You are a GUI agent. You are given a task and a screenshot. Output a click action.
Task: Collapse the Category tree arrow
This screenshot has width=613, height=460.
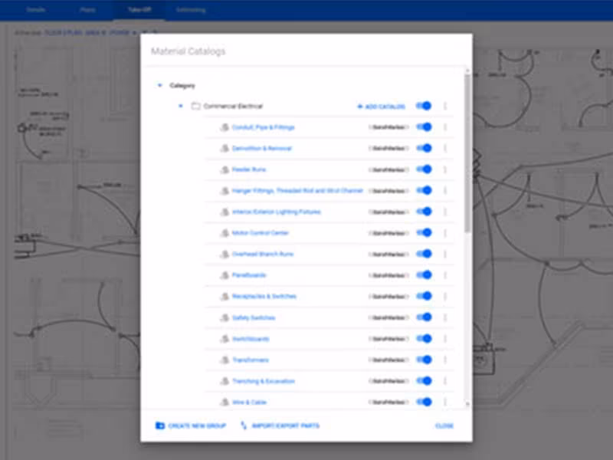point(159,85)
